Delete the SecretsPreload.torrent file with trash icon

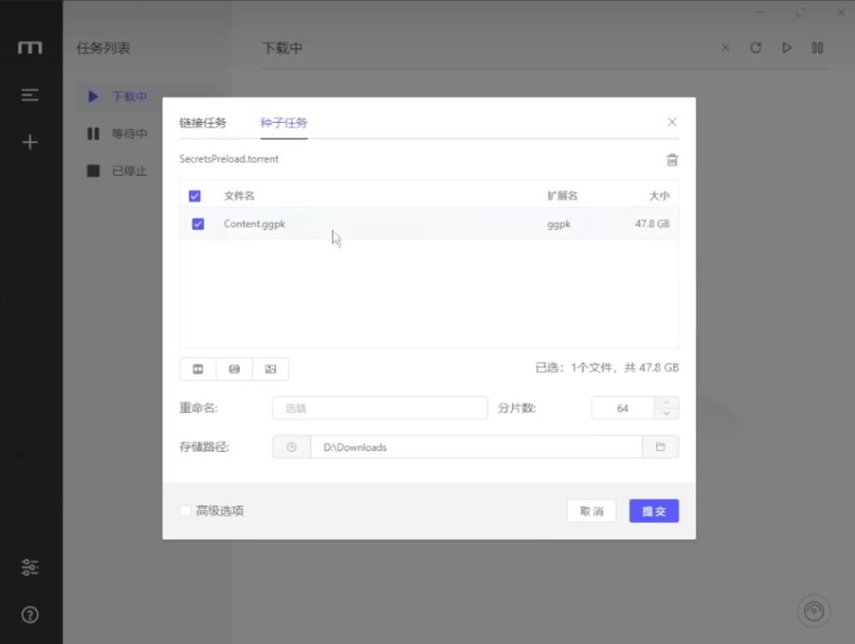click(x=672, y=159)
